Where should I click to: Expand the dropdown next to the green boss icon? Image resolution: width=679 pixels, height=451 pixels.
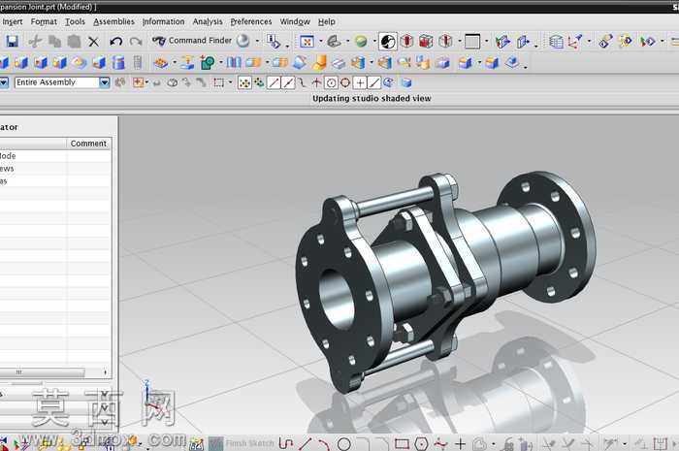(221, 63)
